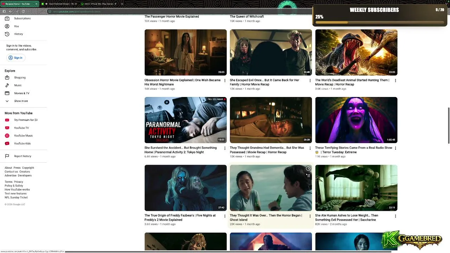The width and height of the screenshot is (450, 253).
Task: Click the Weekly Subscribers progress bar
Action: click(380, 22)
